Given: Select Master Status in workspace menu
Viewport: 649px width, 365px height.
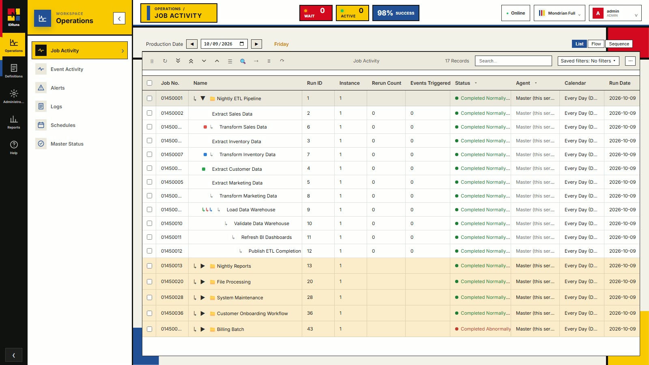Looking at the screenshot, I should pos(80,144).
